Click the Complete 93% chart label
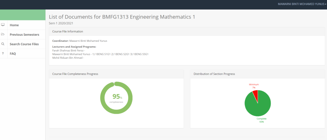 pos(262,120)
